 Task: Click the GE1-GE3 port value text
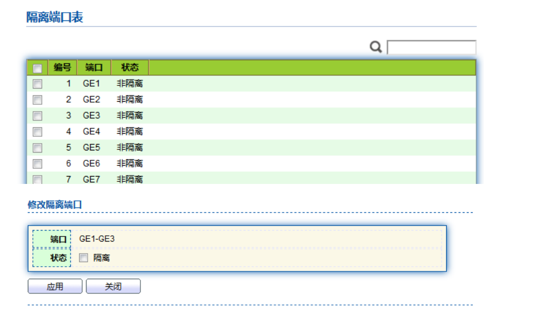(97, 239)
